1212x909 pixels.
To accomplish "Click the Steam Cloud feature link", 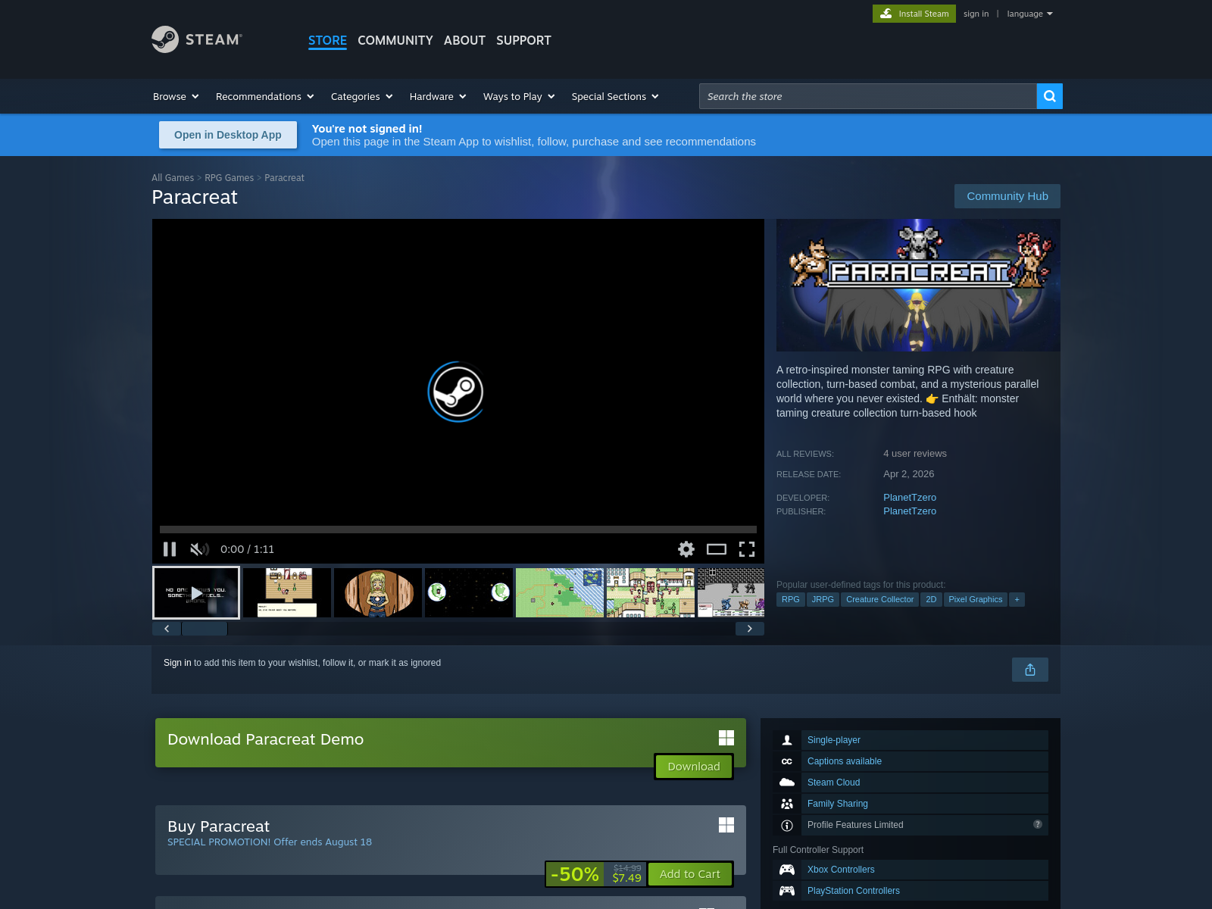I will (833, 782).
